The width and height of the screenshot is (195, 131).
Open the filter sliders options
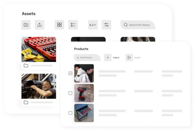pos(106,25)
